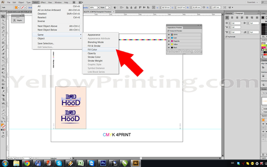Hide the Cyan separation eye icon

169,38
